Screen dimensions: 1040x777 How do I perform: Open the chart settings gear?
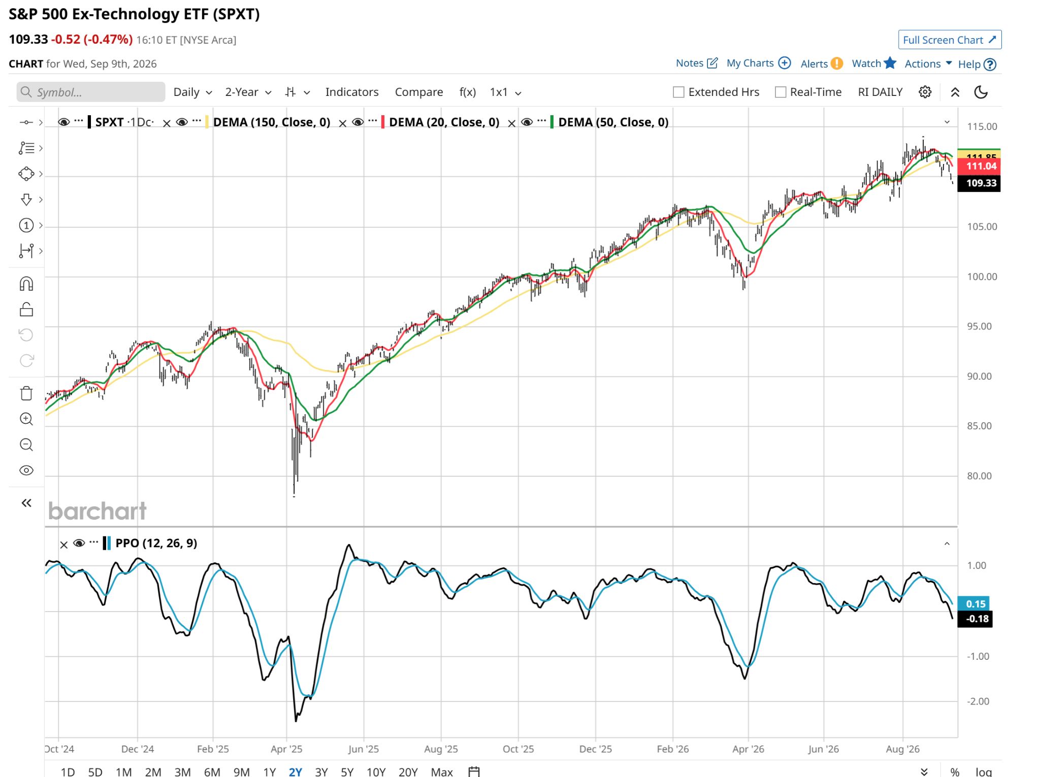pos(925,92)
